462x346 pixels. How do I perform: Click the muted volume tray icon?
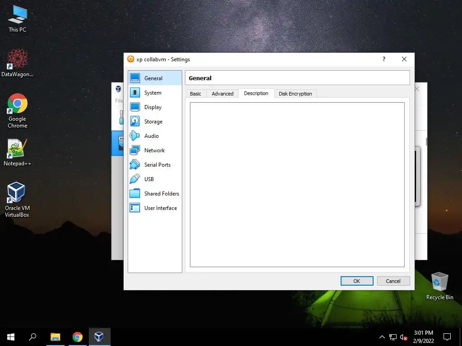pyautogui.click(x=403, y=337)
